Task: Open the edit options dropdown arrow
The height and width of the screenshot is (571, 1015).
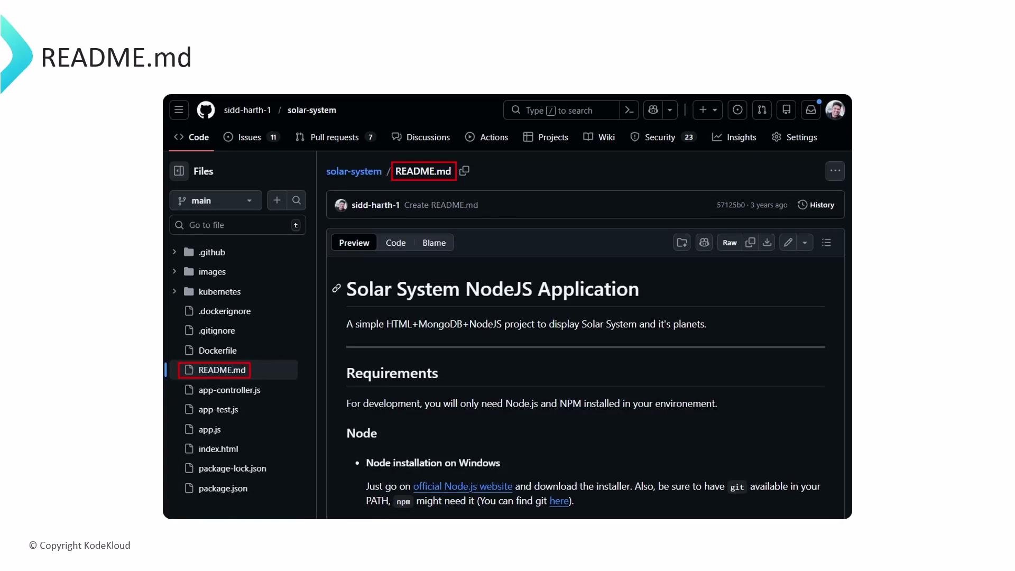Action: (805, 243)
